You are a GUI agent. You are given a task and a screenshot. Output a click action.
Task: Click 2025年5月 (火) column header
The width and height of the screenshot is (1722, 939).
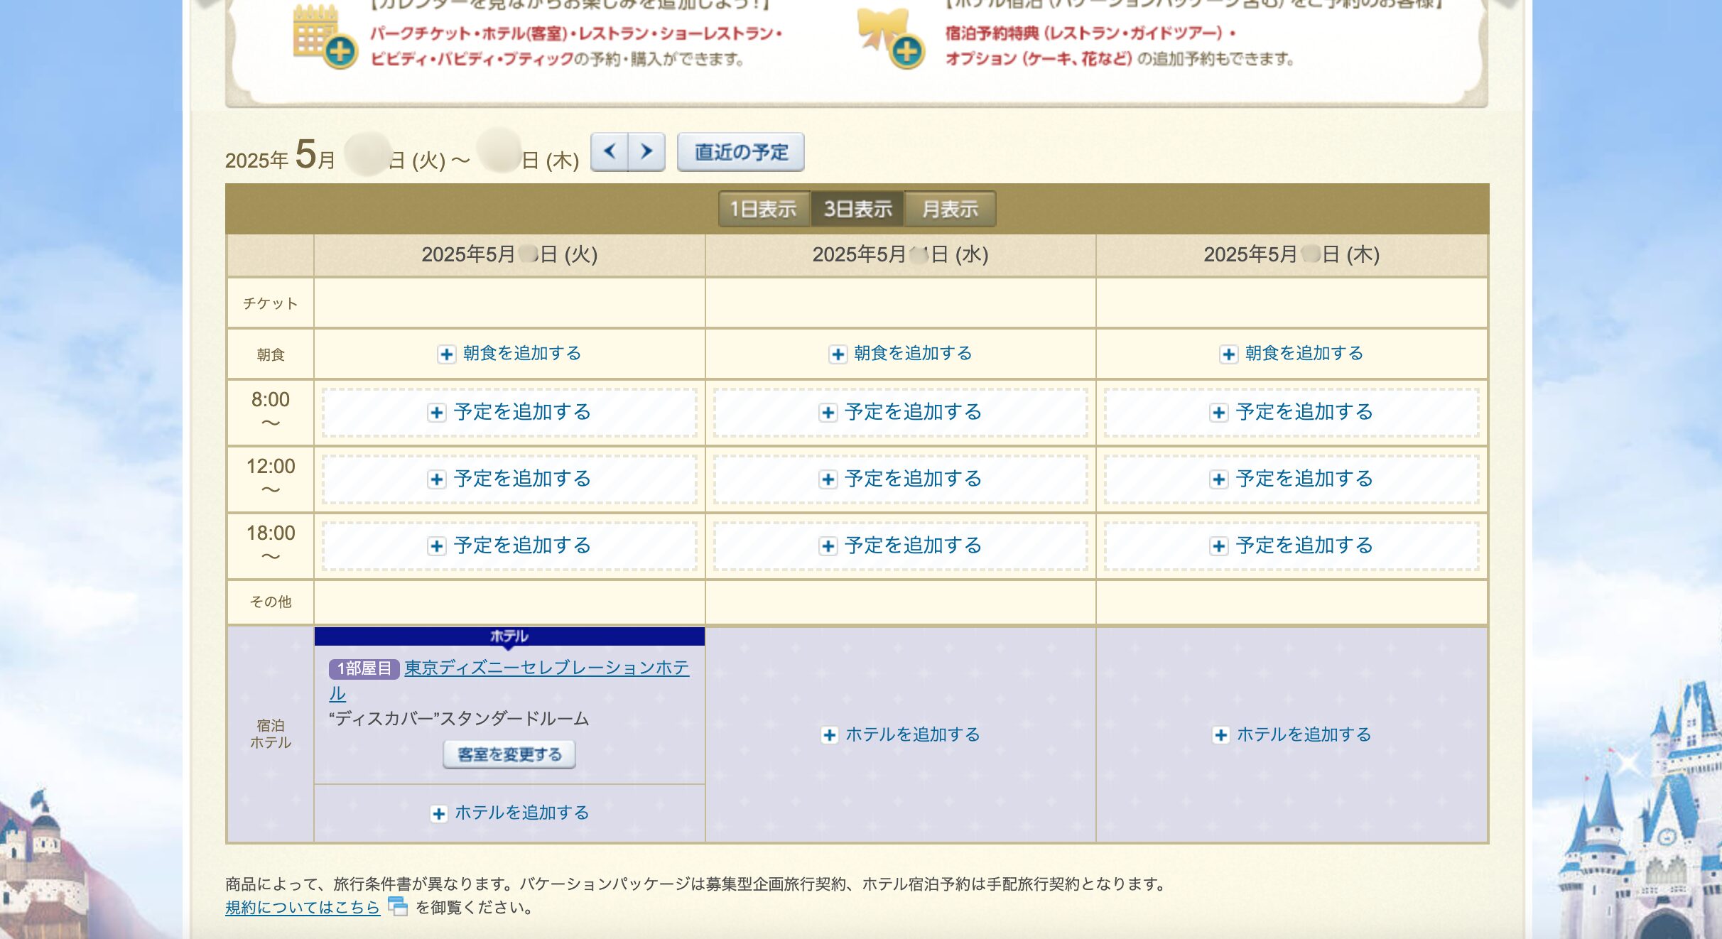coord(509,254)
